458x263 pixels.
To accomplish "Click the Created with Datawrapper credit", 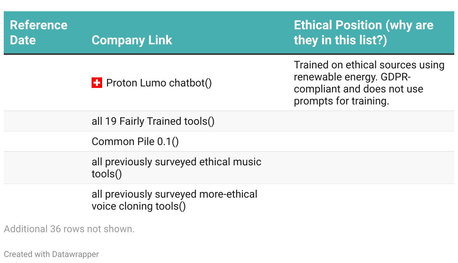I will [x=51, y=254].
